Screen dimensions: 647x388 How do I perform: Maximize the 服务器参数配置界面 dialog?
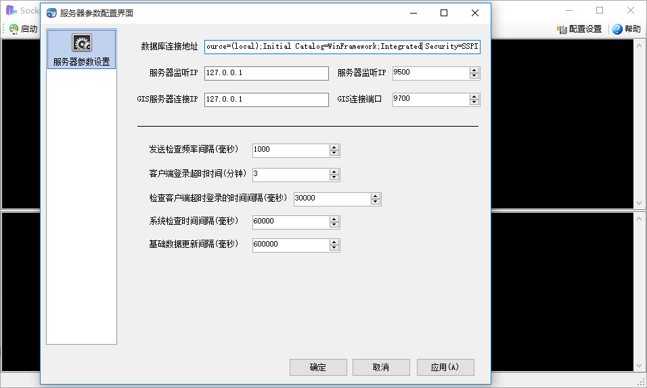coord(444,13)
